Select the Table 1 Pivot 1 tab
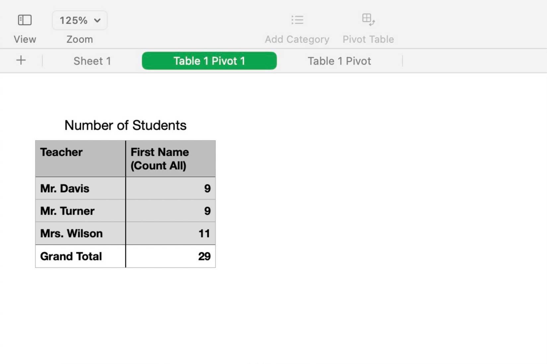 209,61
